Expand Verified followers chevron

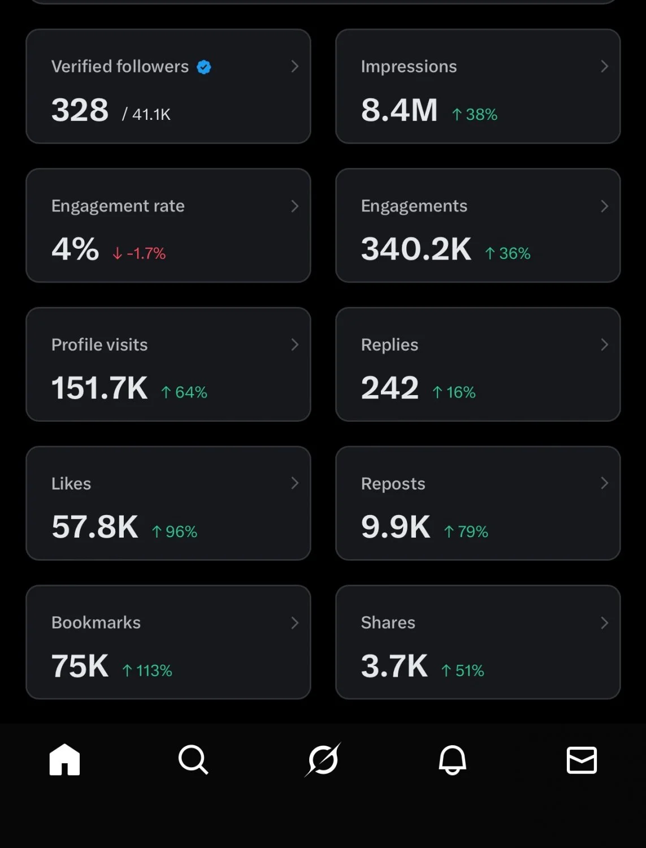pyautogui.click(x=294, y=67)
